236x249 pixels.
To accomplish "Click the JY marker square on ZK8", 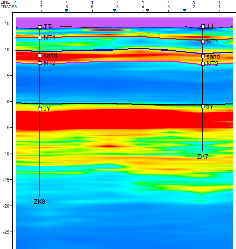I will [40, 109].
